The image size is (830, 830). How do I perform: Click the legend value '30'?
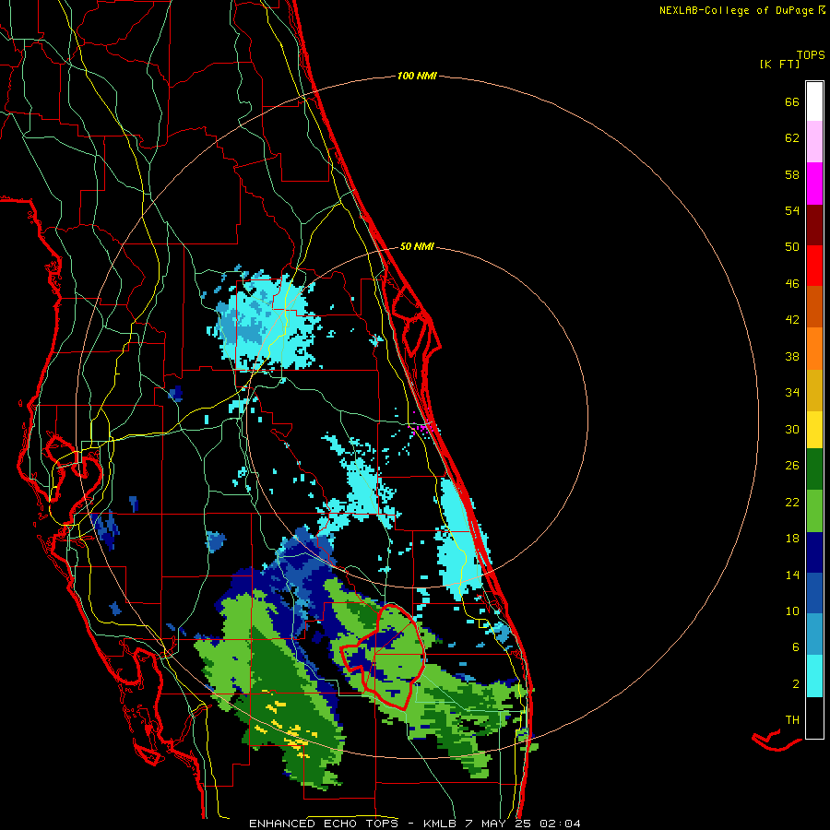[x=792, y=429]
